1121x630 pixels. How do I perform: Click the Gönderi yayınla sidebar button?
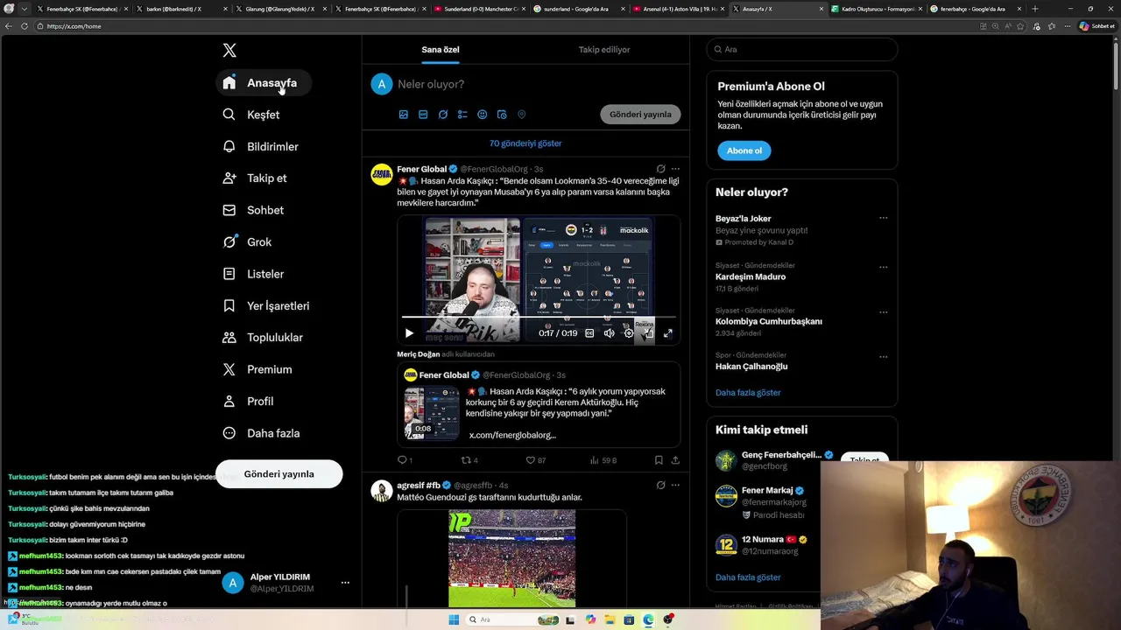pyautogui.click(x=278, y=474)
